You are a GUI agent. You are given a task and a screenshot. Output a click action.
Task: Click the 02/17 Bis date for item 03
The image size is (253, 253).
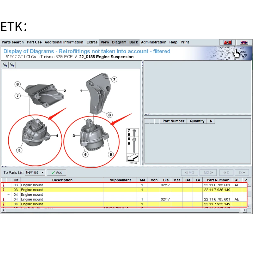click(165, 185)
